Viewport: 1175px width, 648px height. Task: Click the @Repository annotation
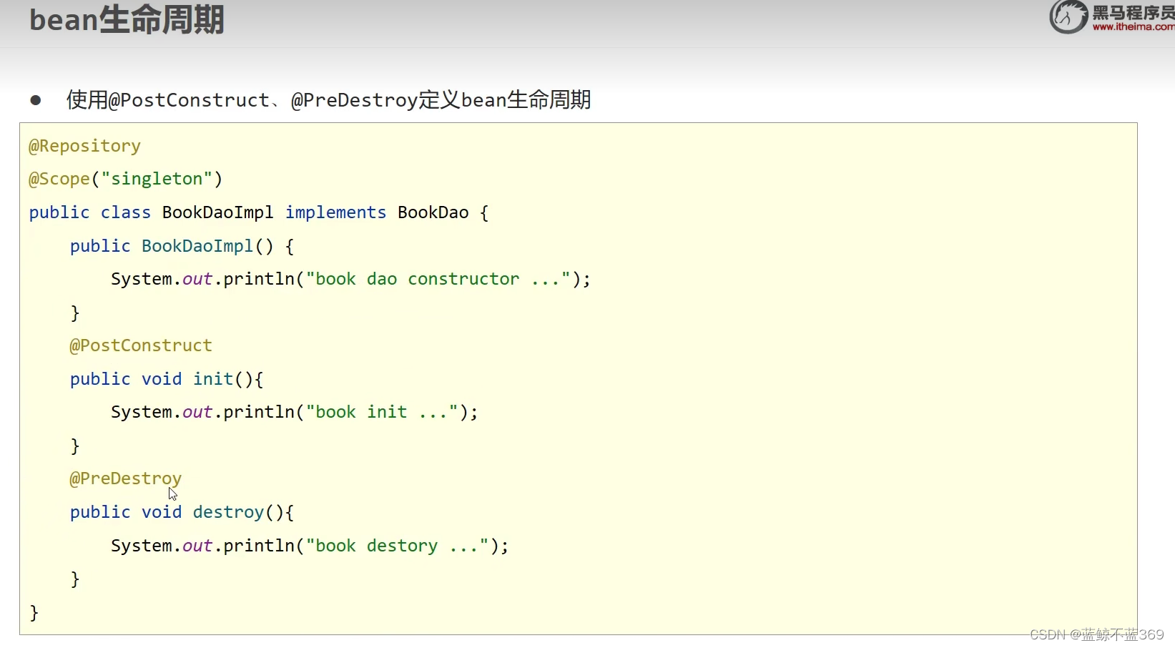84,146
